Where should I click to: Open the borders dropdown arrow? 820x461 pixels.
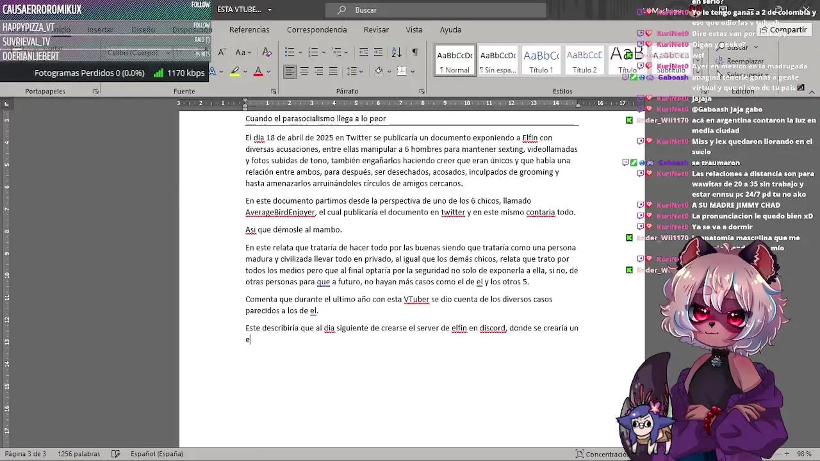tap(412, 72)
